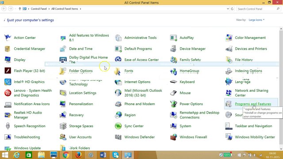Click the Color Management icon
Viewport: 283px width, 159px height.
229,38
